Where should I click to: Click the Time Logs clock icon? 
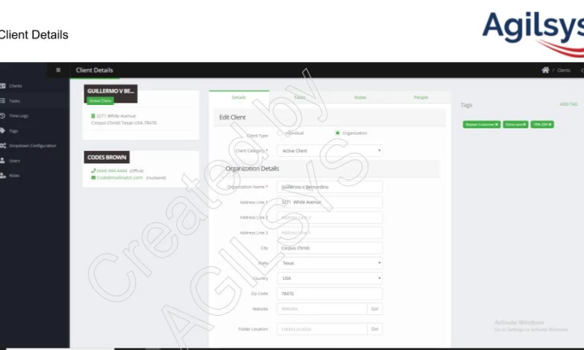tap(3, 116)
